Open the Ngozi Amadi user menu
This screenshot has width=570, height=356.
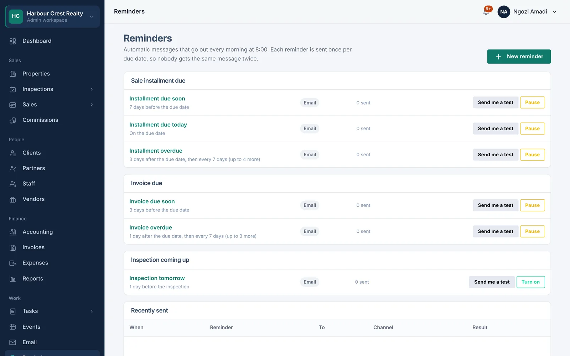(527, 12)
